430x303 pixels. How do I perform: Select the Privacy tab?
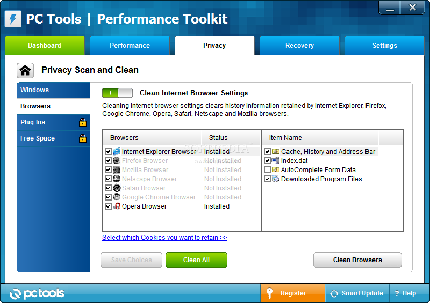tap(214, 46)
